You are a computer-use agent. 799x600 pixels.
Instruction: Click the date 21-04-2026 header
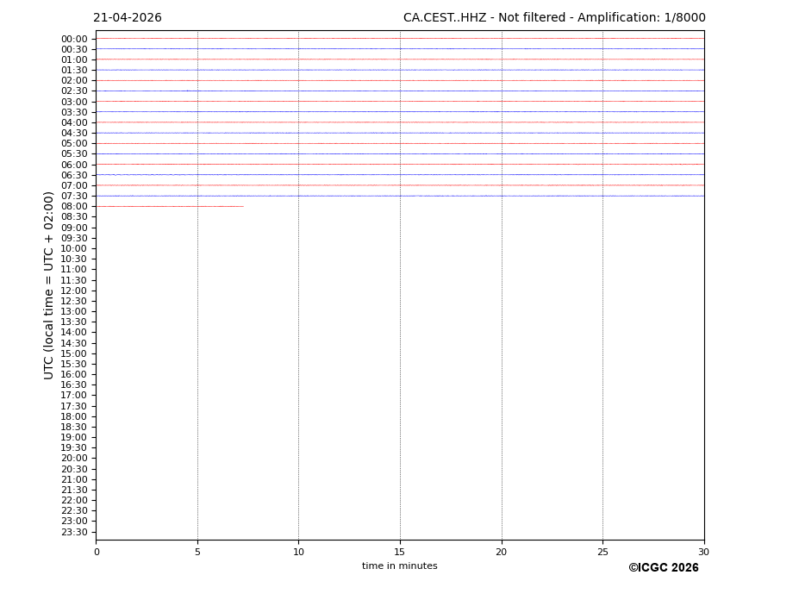coord(128,18)
